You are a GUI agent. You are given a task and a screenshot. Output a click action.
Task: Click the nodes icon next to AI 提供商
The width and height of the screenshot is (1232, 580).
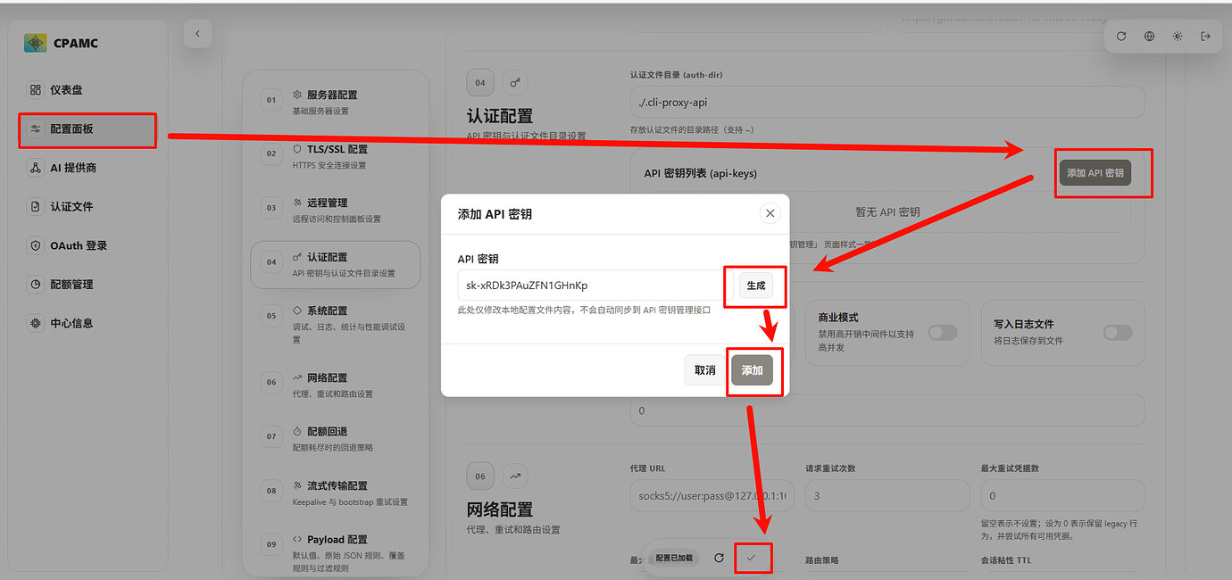(36, 168)
